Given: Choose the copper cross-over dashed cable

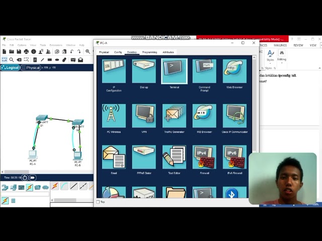Looking at the screenshot, I should click(x=83, y=186).
